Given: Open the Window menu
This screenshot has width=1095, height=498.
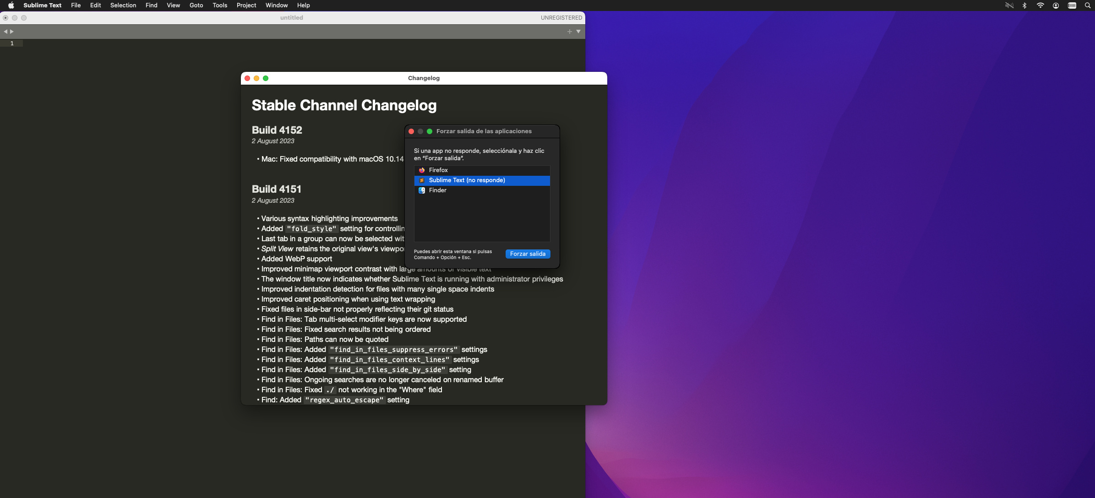Looking at the screenshot, I should point(277,5).
